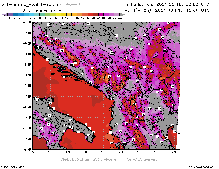This screenshot has height=169, width=219.
Task: Select the legend swatch between -4 and -2
Action: (26, 14)
